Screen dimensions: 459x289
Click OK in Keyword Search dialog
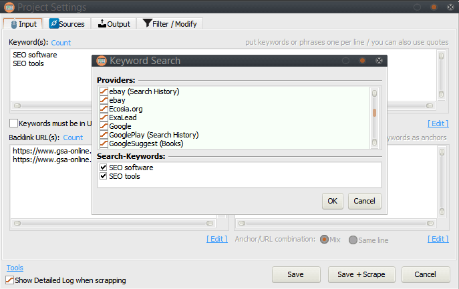click(332, 201)
